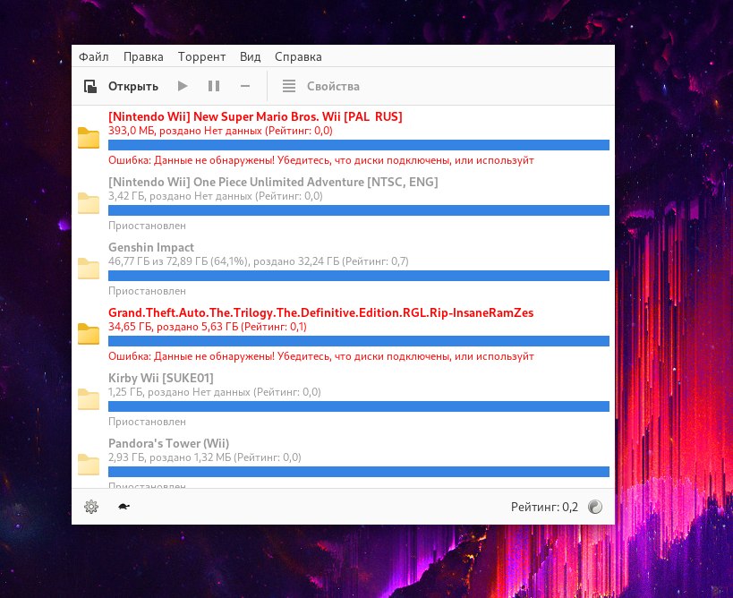Click '1,25 ГБ, роздано Нет данных' details
The height and width of the screenshot is (598, 733).
pos(215,392)
